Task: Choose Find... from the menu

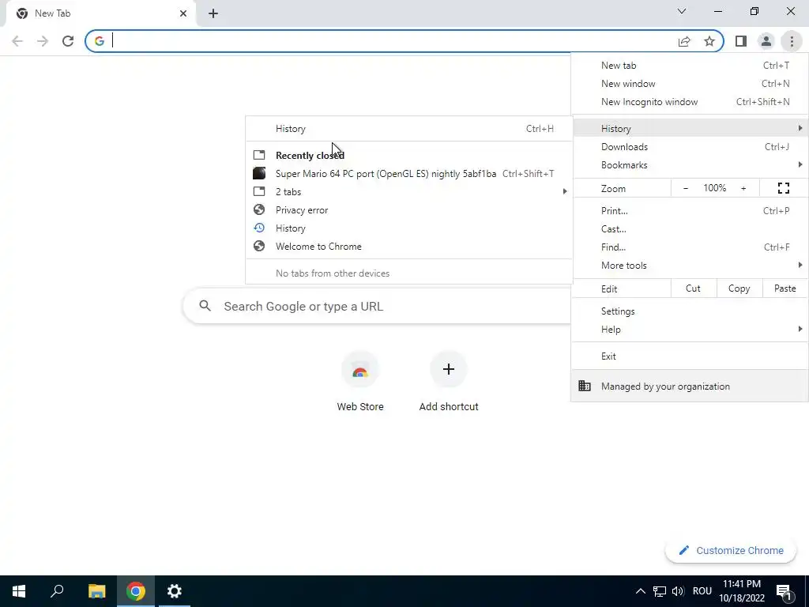Action: pyautogui.click(x=690, y=247)
